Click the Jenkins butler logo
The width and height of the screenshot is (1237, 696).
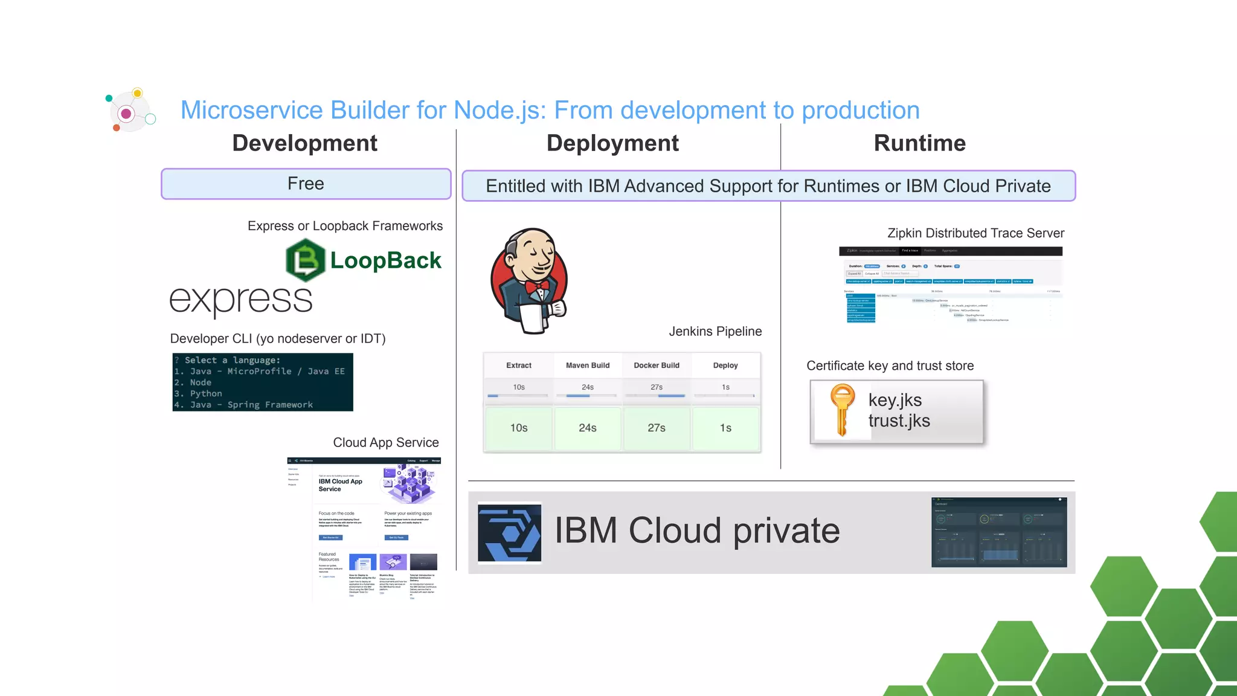530,281
